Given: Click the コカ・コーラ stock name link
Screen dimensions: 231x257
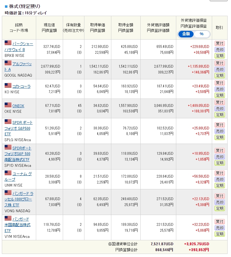Looking at the screenshot, I should pos(21,86).
